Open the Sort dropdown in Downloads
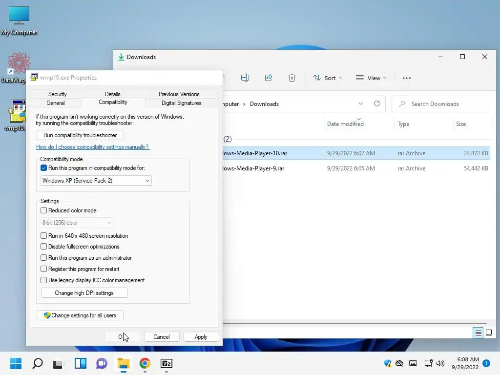Viewport: 500px width, 375px height. [328, 78]
